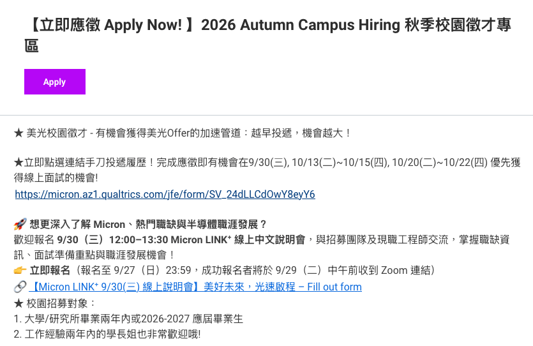The height and width of the screenshot is (346, 533).
Task: Click the star icon before 立即點選連結
Action: (19, 162)
